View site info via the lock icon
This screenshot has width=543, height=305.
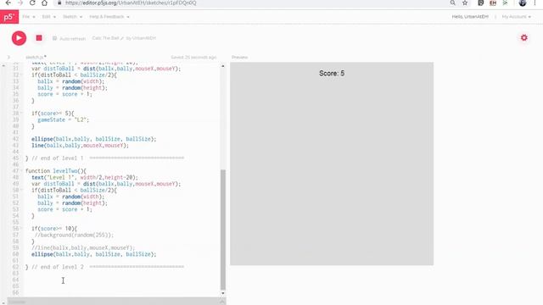pos(59,3)
